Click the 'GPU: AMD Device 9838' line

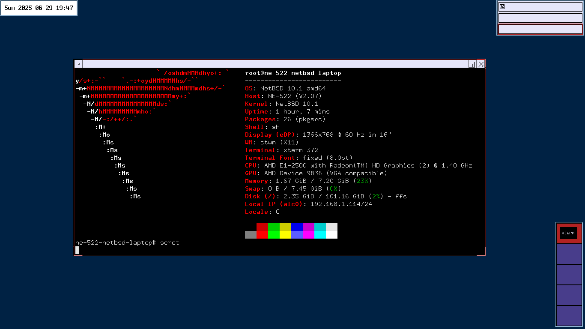point(316,173)
